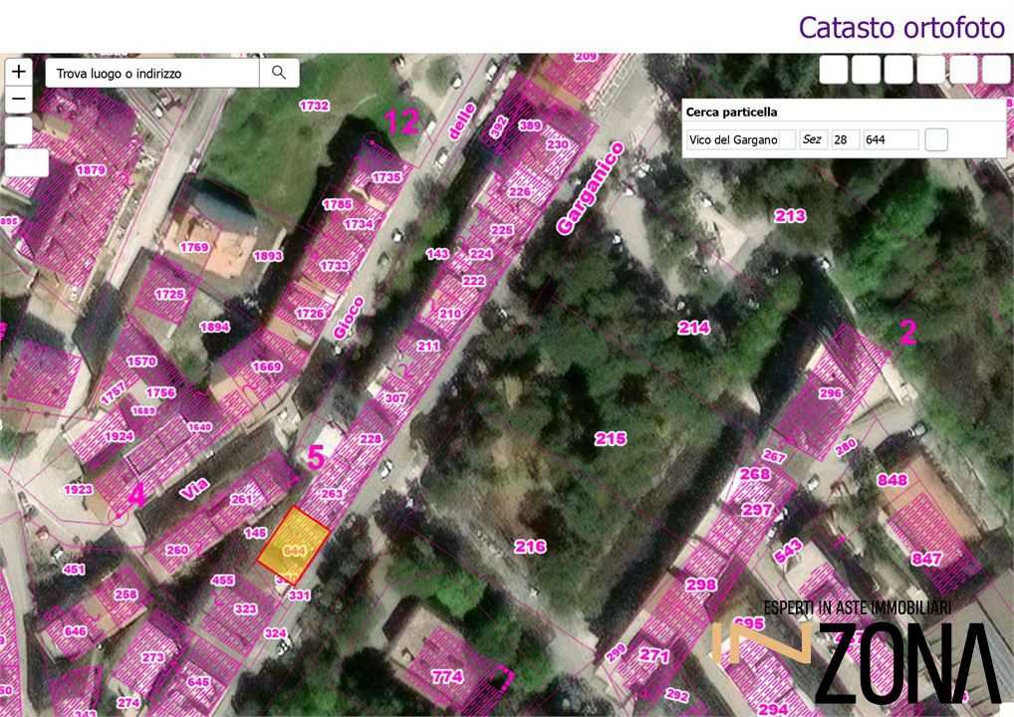Viewport: 1014px width, 717px height.
Task: Click the square button beside the 644 field
Action: click(936, 139)
